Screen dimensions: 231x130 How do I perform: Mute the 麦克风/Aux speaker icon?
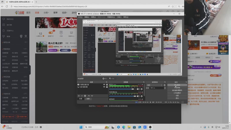(138, 89)
